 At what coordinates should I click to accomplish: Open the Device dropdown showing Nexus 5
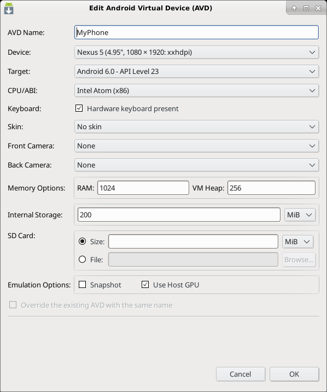pos(196,52)
